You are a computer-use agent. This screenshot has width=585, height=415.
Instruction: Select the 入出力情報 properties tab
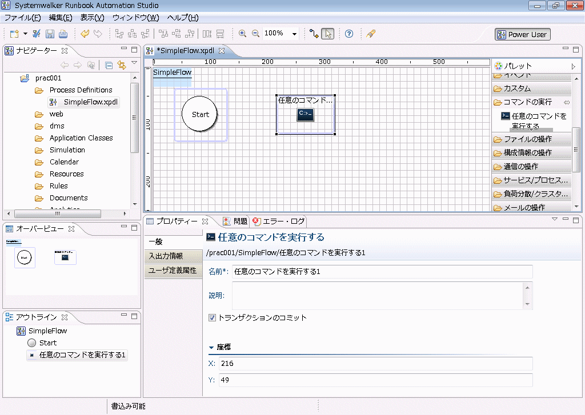(x=173, y=256)
